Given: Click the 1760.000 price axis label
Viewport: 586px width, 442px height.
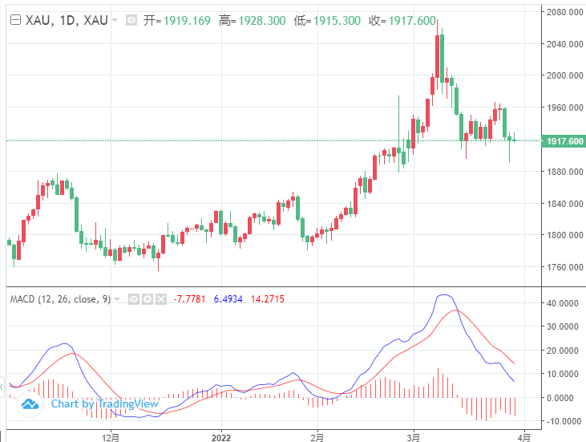Looking at the screenshot, I should point(564,267).
